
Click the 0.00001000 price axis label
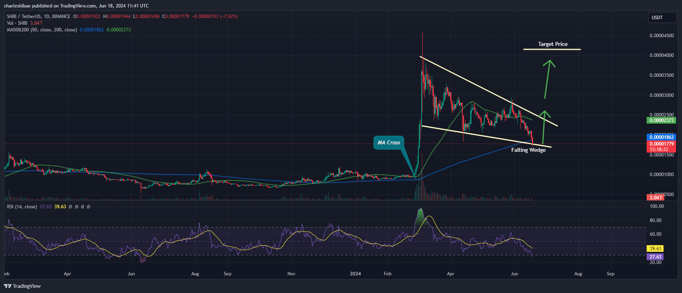662,175
